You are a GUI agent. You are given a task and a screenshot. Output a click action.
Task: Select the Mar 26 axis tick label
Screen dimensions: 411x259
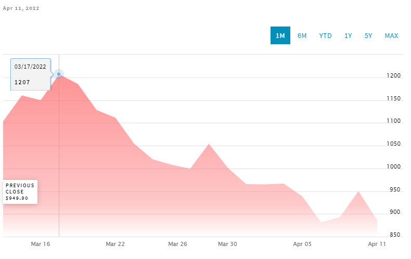(x=177, y=244)
